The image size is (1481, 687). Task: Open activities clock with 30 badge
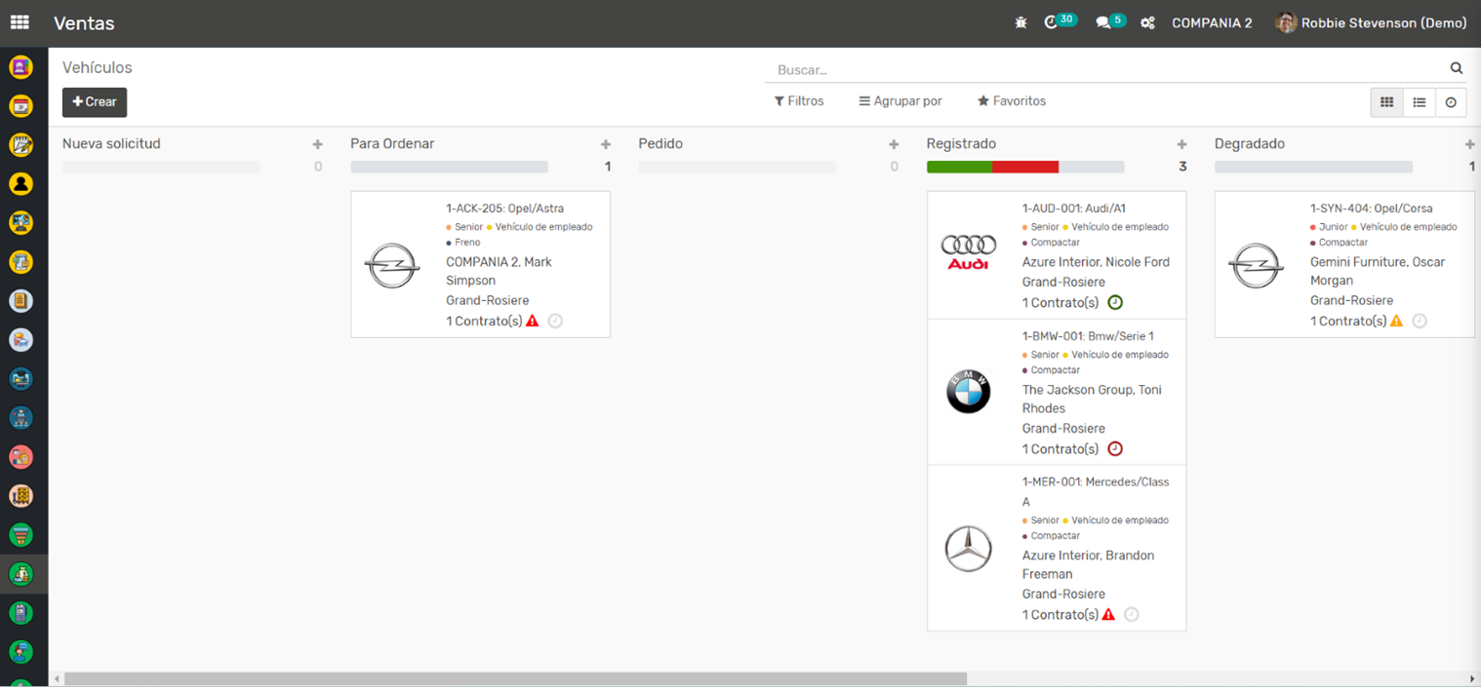coord(1052,22)
